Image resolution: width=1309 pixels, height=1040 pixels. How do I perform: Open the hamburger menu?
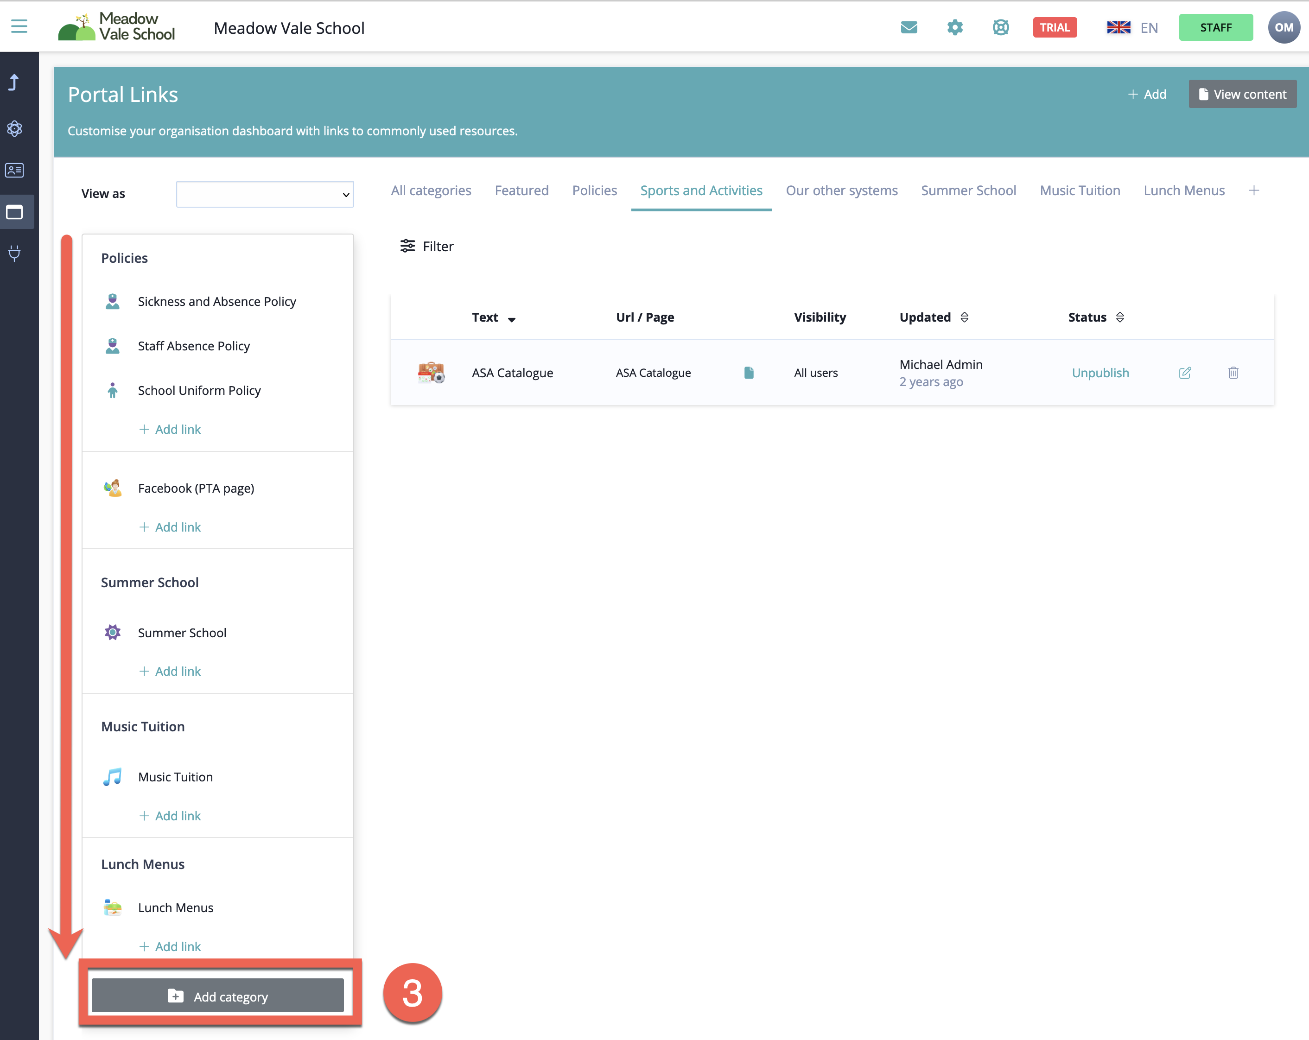click(x=19, y=26)
